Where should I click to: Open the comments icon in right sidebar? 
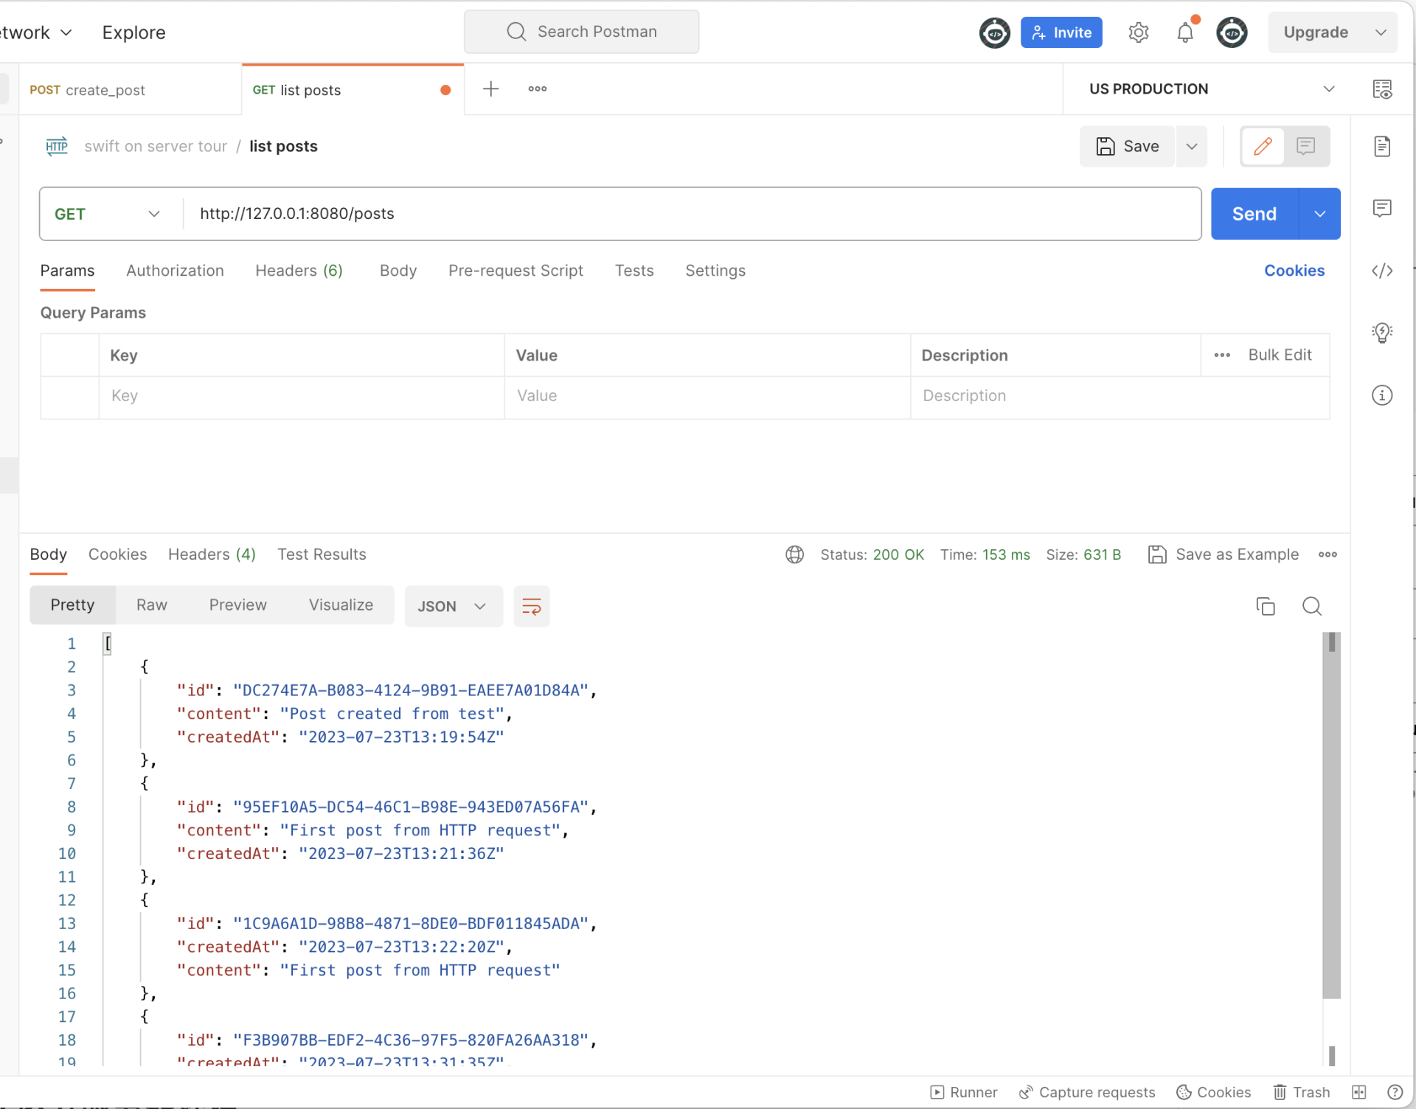[x=1382, y=209]
